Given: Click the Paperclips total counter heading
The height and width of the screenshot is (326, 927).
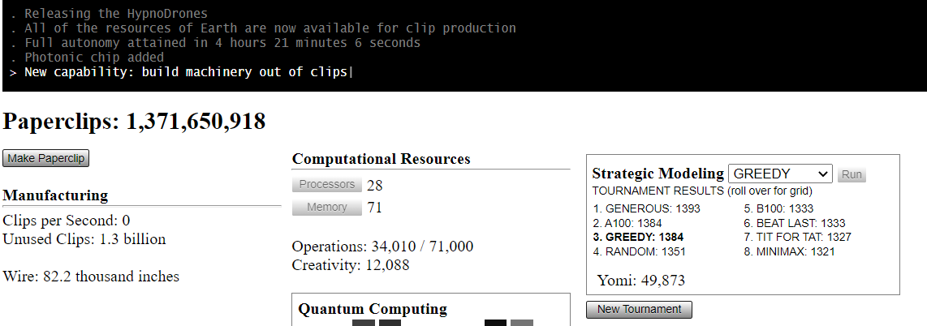Looking at the screenshot, I should pyautogui.click(x=135, y=122).
